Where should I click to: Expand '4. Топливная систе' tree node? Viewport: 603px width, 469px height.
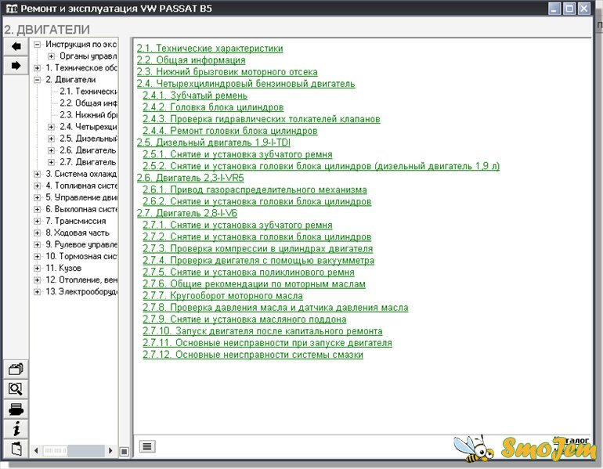coord(38,186)
